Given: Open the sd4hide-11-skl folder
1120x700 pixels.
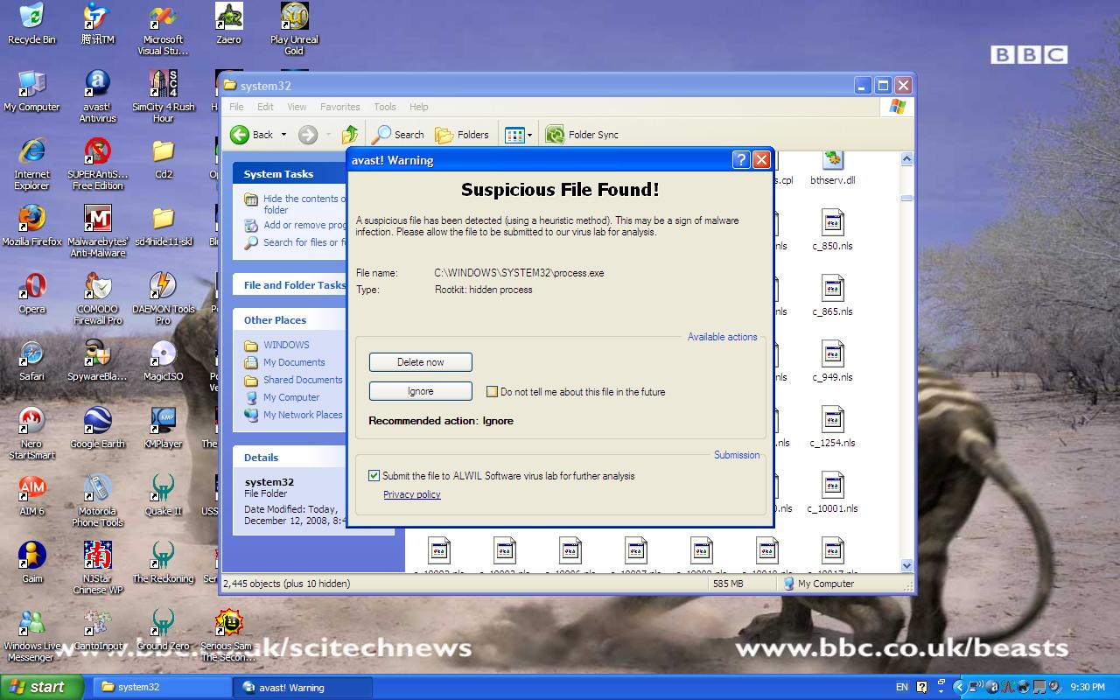Looking at the screenshot, I should pyautogui.click(x=163, y=226).
